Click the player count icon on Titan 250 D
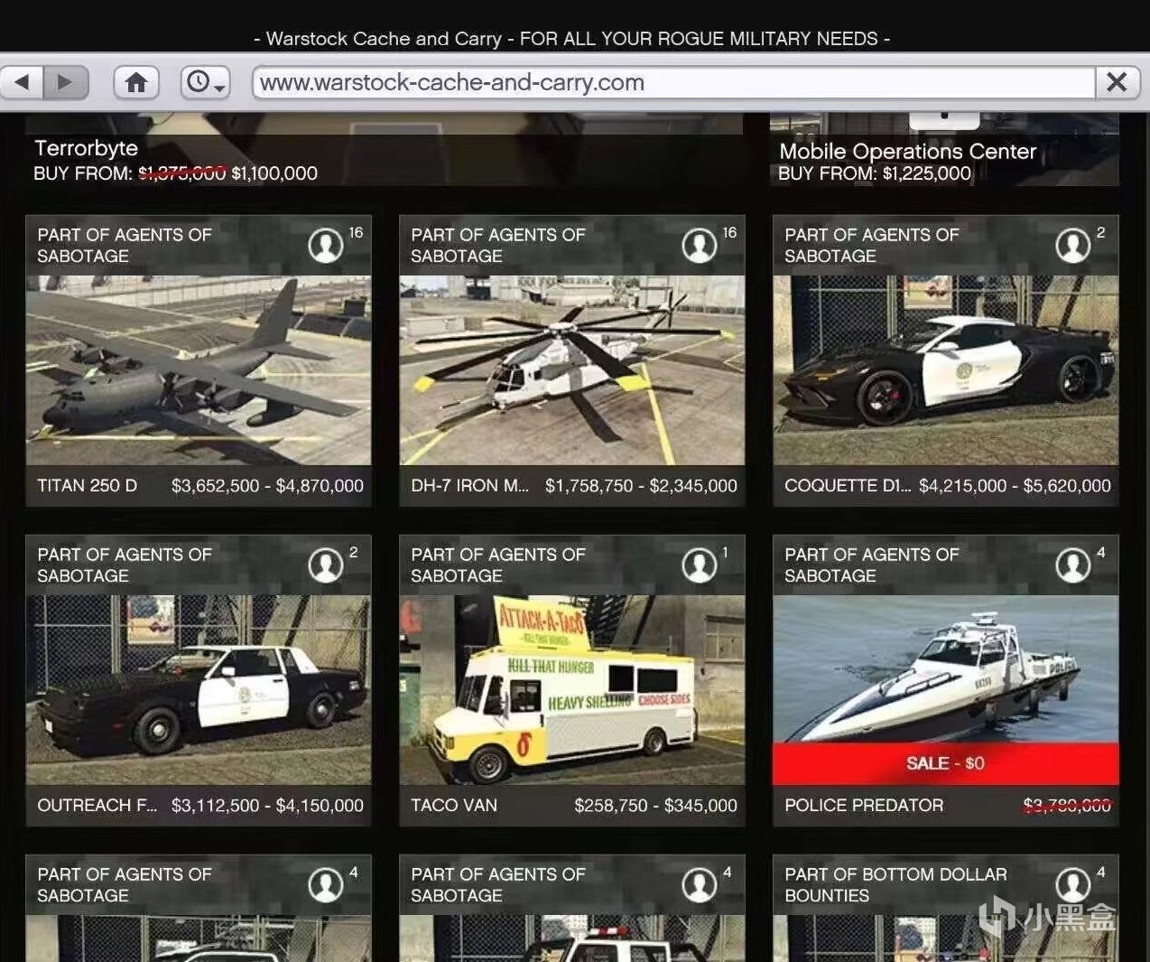This screenshot has width=1150, height=962. [x=325, y=245]
